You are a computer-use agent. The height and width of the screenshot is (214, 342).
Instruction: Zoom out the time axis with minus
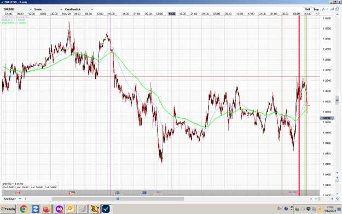click(x=316, y=199)
